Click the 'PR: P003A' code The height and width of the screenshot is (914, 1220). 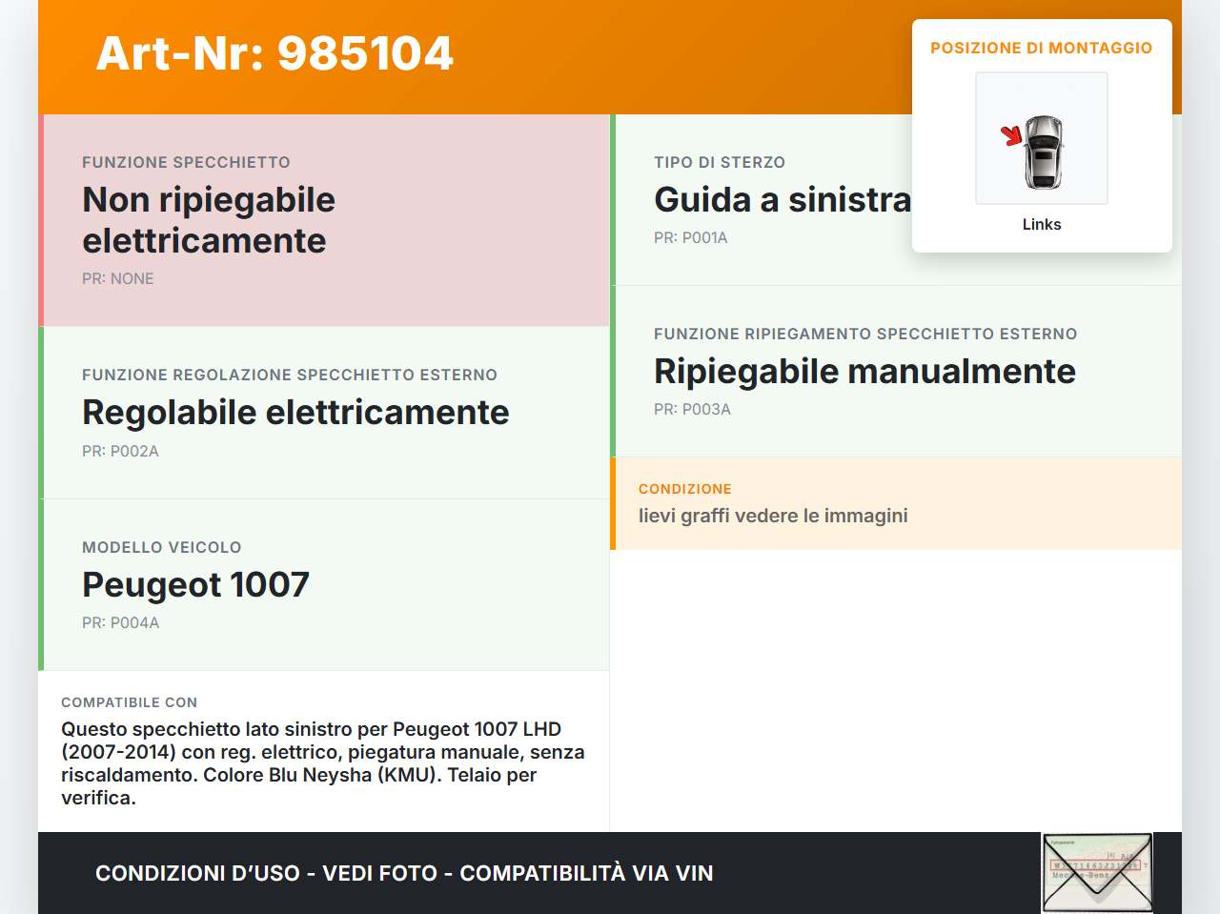(692, 409)
